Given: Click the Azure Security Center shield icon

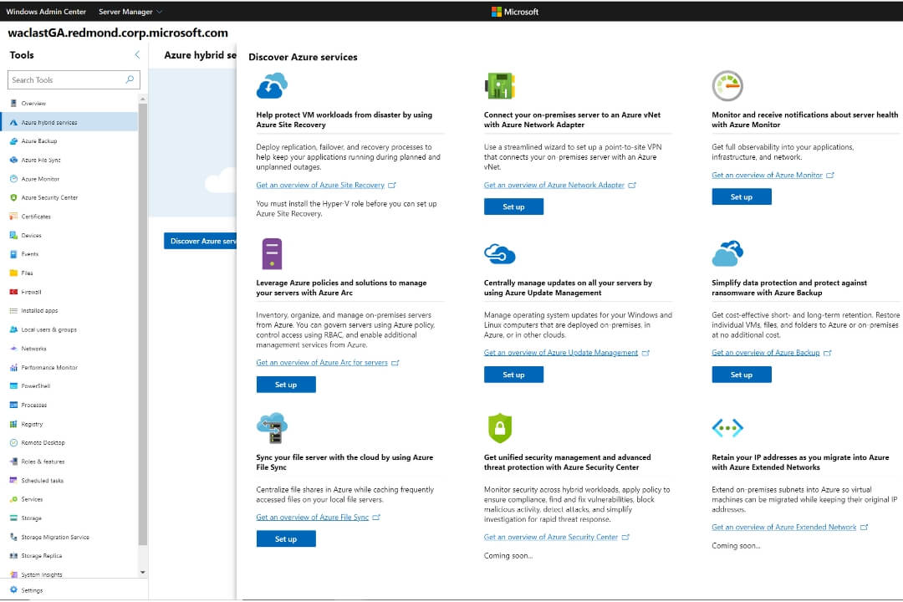Looking at the screenshot, I should [499, 428].
